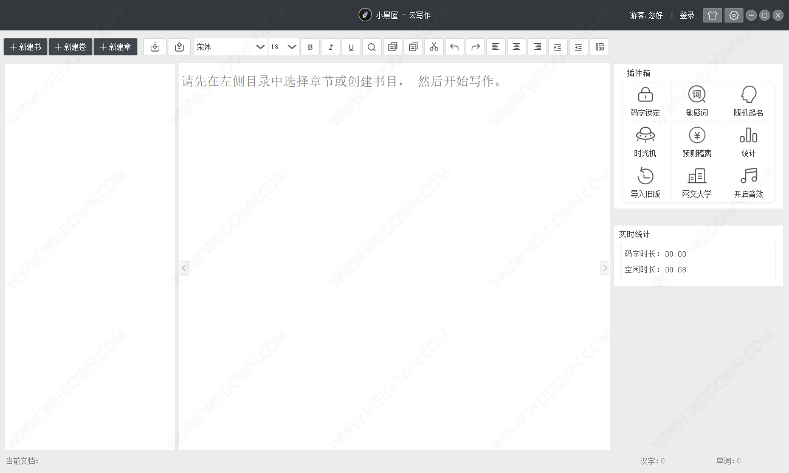Click the 插件箱 panel heading
The image size is (789, 473).
(638, 73)
